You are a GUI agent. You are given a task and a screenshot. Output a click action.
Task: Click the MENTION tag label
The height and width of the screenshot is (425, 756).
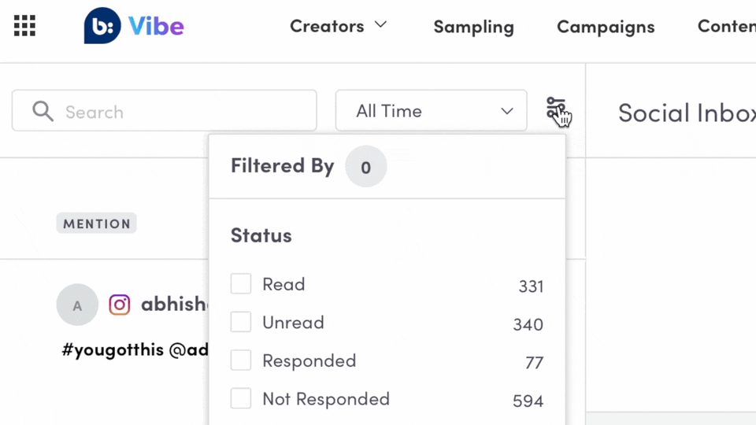tap(96, 224)
